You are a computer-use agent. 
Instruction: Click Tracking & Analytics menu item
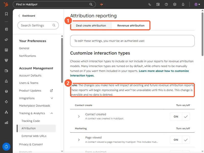(x=32, y=113)
